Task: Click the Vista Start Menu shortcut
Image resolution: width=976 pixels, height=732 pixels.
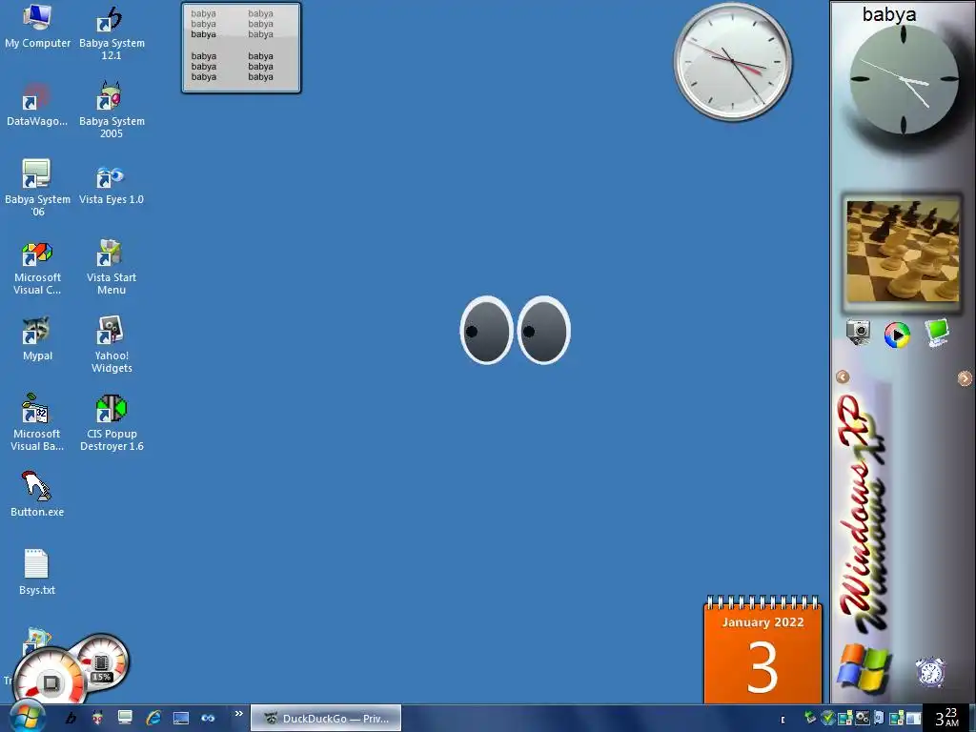Action: point(112,267)
